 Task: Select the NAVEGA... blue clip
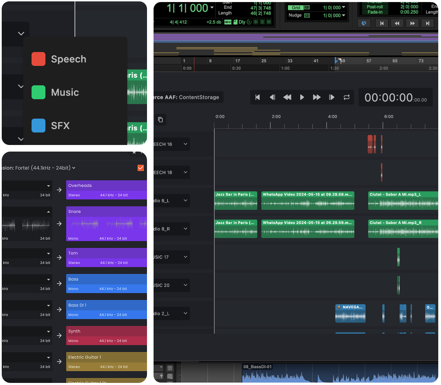click(351, 313)
